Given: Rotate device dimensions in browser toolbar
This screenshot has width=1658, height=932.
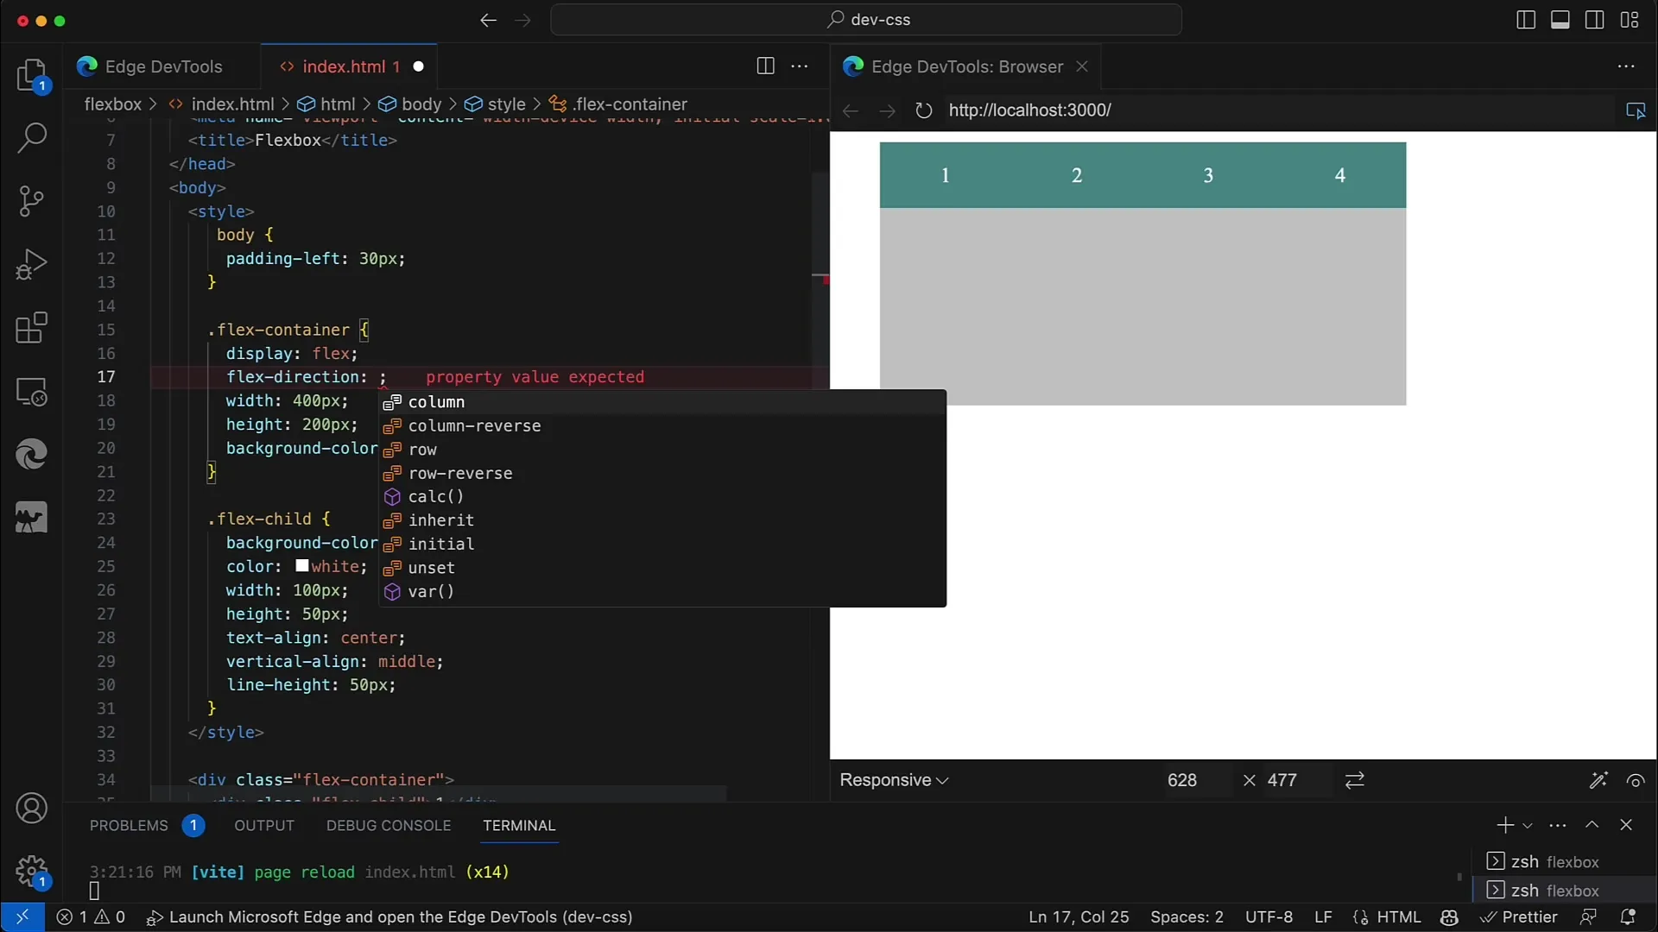Looking at the screenshot, I should (1355, 780).
